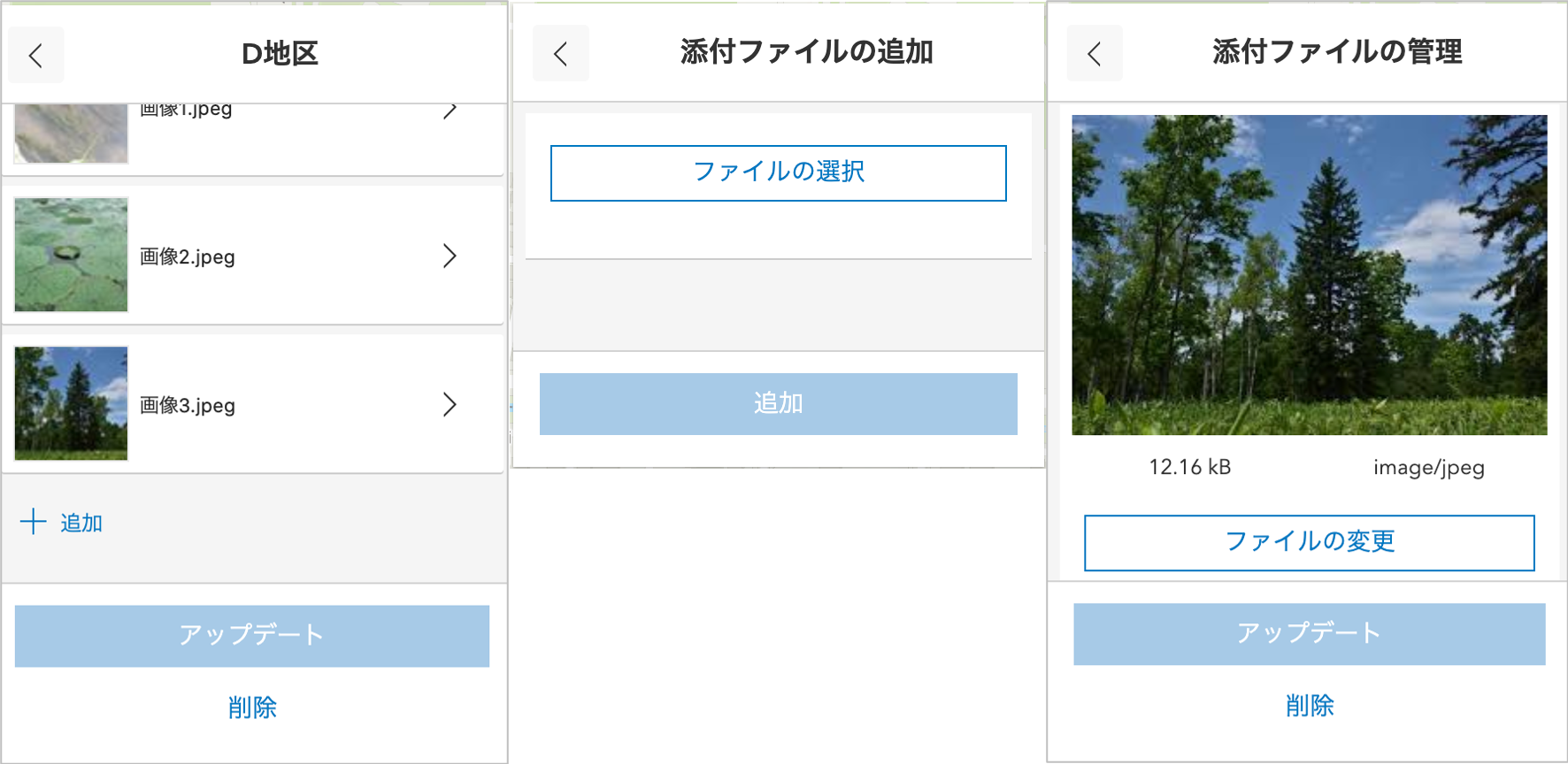Go back from 添付ファイルの管理 panel
The height and width of the screenshot is (764, 1568).
[x=1095, y=53]
